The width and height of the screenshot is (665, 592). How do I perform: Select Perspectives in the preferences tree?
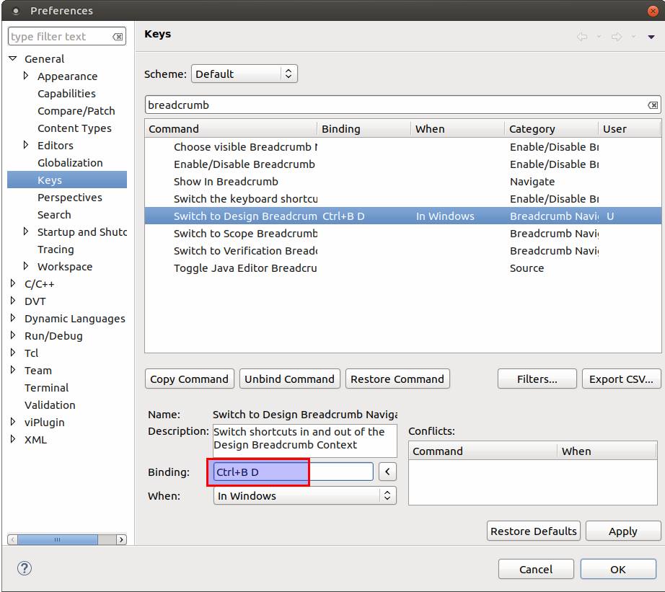click(70, 198)
